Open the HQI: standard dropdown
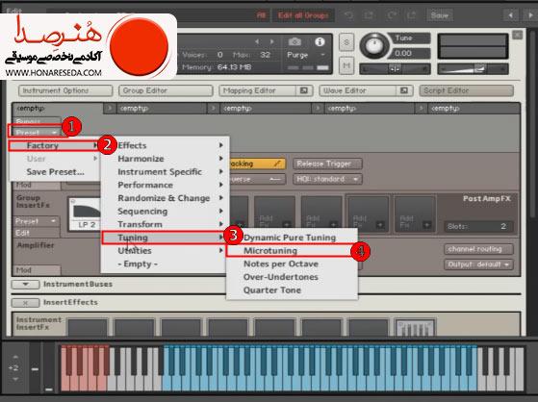Viewport: 538px width, 402px height. [x=327, y=179]
